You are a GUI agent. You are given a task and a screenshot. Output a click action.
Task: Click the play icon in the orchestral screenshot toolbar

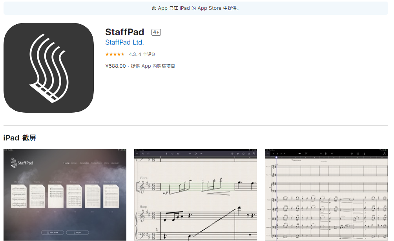pos(326,154)
